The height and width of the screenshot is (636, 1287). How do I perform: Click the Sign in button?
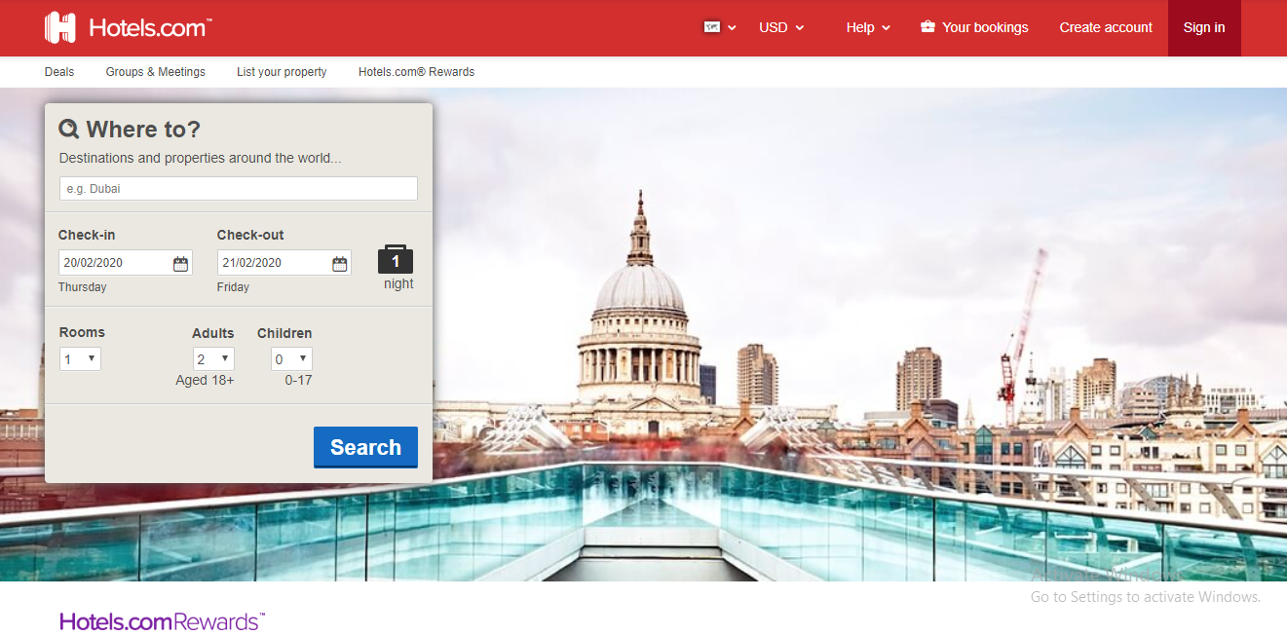pos(1204,27)
